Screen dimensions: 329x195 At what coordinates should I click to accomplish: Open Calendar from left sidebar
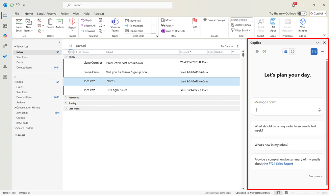click(5, 26)
